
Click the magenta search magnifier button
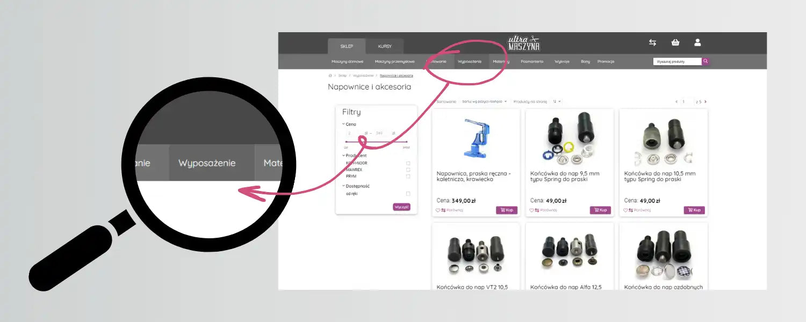coord(706,61)
